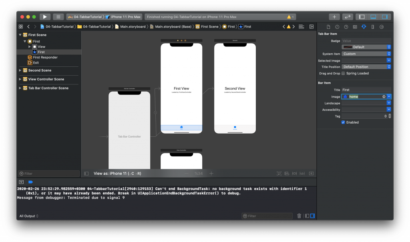The height and width of the screenshot is (242, 410).
Task: Click the Title field containing First
Action: coord(366,90)
